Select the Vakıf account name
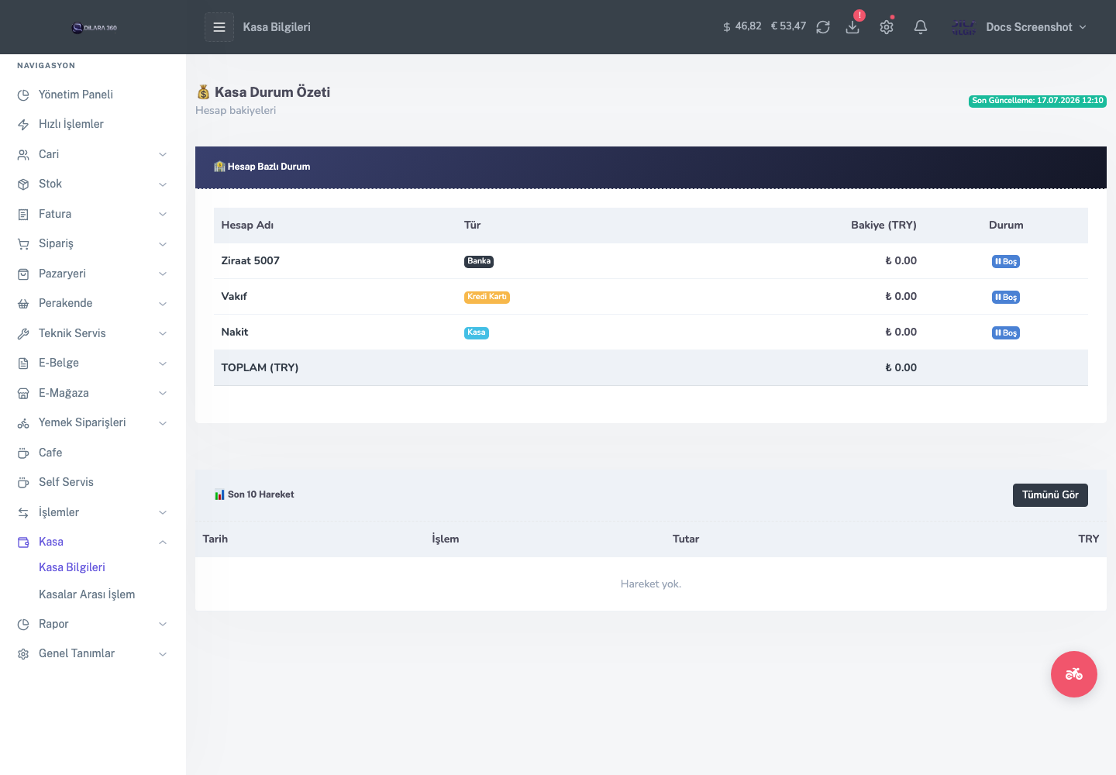This screenshot has height=775, width=1116. [234, 296]
